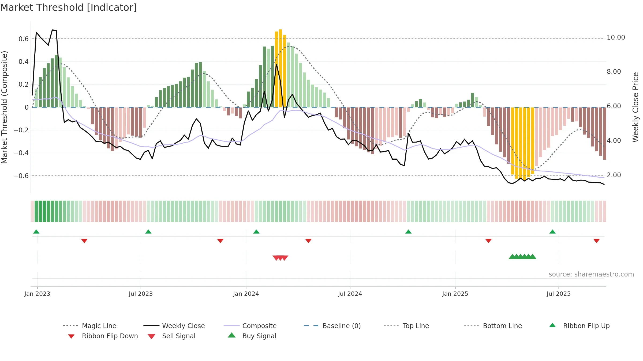Click the Jan 2025 date label

[x=455, y=294]
